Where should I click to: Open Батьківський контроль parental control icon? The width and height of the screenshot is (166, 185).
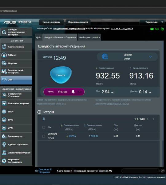point(4,72)
